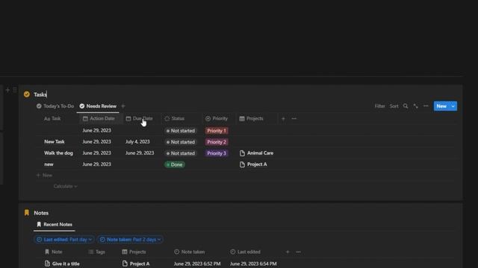Open the New Task row title
This screenshot has height=268, width=478.
coord(55,141)
